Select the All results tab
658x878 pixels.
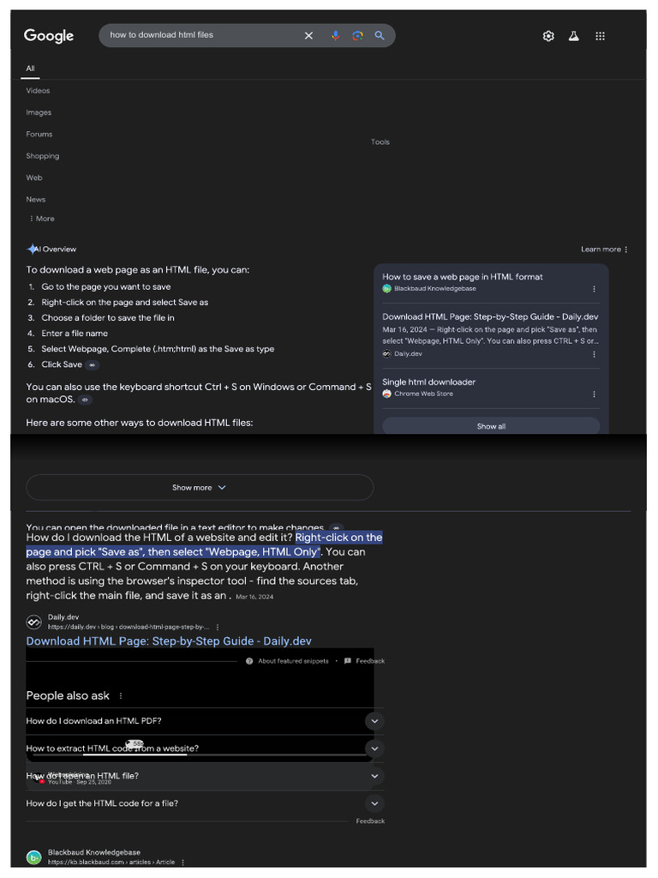(x=30, y=69)
